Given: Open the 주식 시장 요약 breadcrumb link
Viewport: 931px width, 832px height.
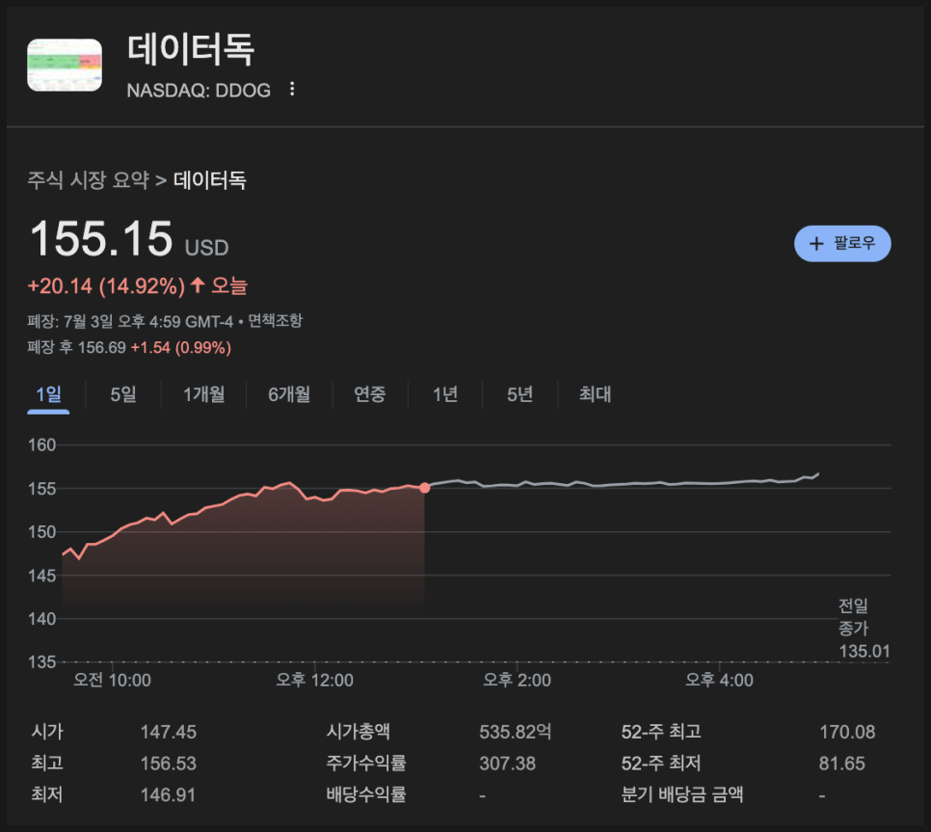Looking at the screenshot, I should click(x=89, y=180).
